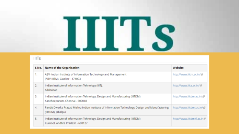Open the http://www.iiitdmkl.ac.in link
Viewport: 239px width, 134px height.
(188, 119)
